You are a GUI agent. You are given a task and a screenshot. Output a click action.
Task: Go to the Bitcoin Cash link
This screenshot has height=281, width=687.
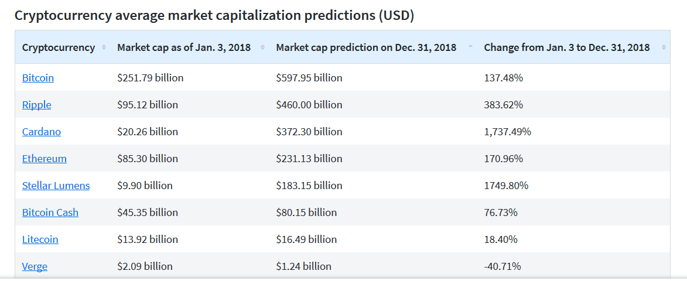pos(50,213)
